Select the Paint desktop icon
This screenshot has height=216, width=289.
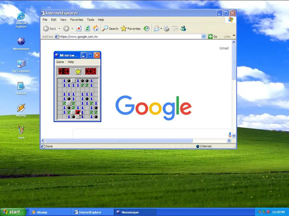pos(21,132)
